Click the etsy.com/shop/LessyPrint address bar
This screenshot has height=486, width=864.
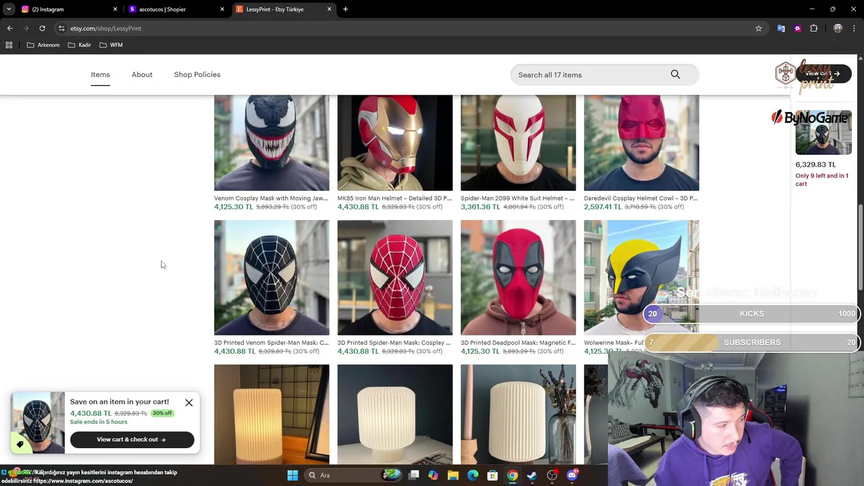coord(405,28)
